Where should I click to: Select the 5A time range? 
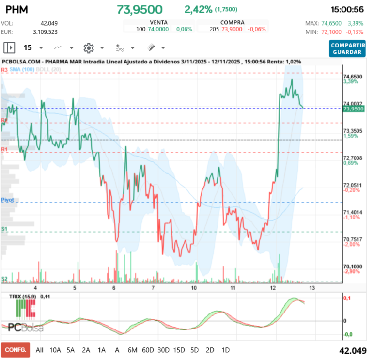pos(70,350)
